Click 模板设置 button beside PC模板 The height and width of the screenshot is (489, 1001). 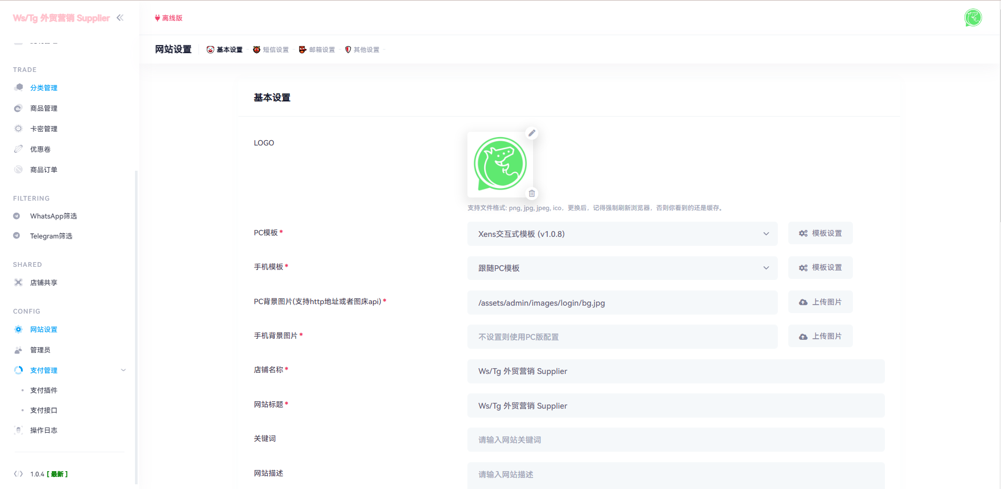820,233
